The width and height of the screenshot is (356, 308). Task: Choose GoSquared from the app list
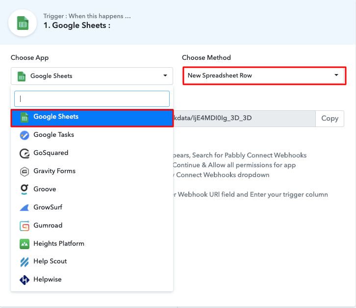click(x=92, y=153)
